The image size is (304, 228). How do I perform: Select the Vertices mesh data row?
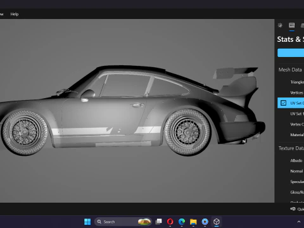pyautogui.click(x=291, y=92)
